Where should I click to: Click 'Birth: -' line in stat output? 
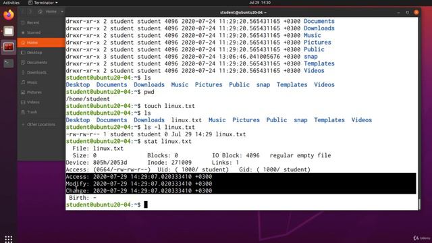click(x=82, y=198)
